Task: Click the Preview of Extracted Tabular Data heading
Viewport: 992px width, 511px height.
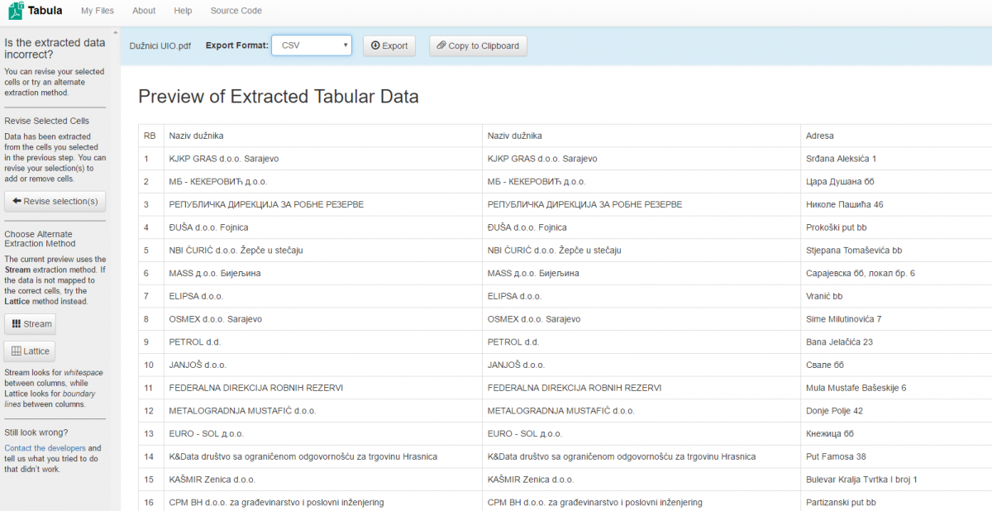Action: [279, 97]
